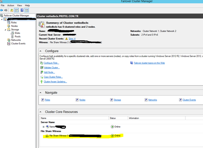Expand the Server Name resource with plus box
203x148 pixels.
(x=43, y=127)
